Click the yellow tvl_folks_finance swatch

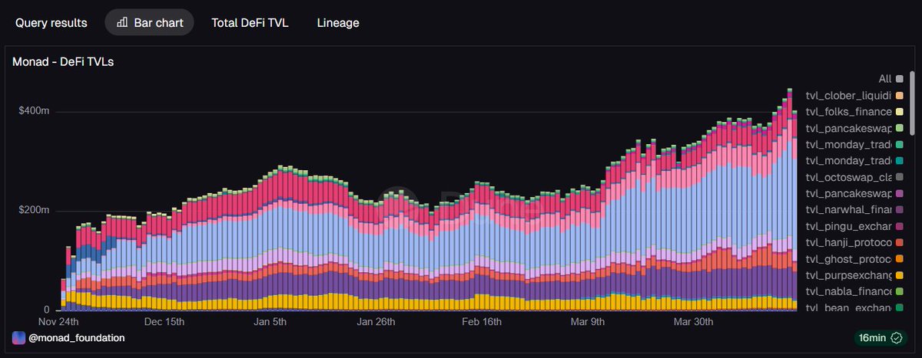pos(900,112)
